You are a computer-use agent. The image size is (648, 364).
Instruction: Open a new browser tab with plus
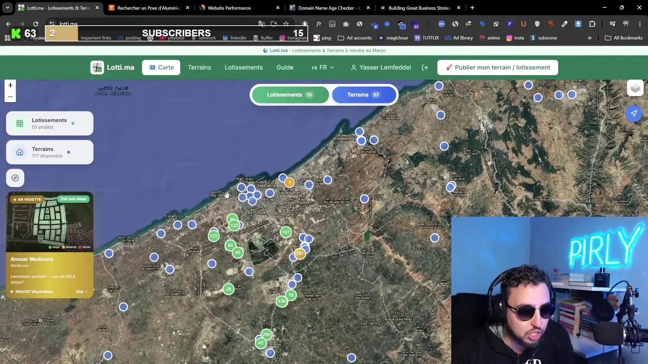point(472,8)
